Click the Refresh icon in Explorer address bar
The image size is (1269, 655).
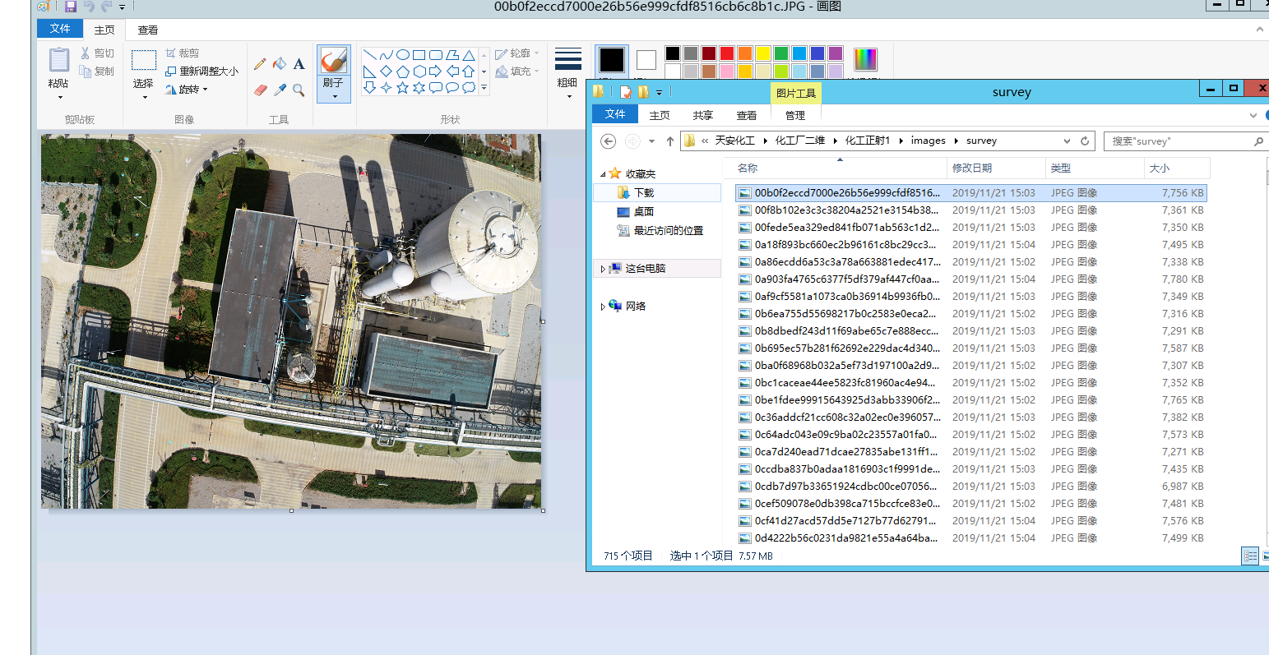click(1085, 141)
